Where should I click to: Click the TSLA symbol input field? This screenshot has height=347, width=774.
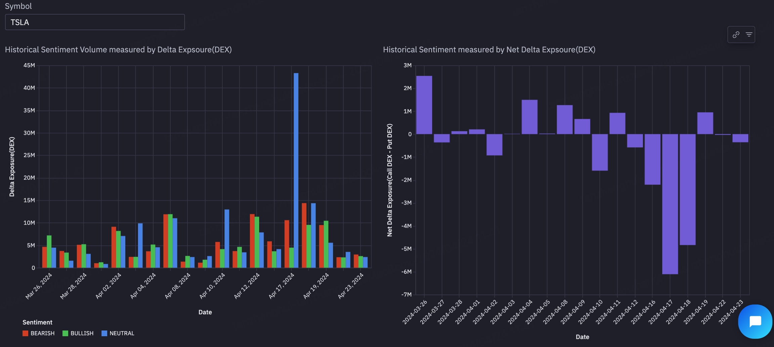[x=95, y=22]
